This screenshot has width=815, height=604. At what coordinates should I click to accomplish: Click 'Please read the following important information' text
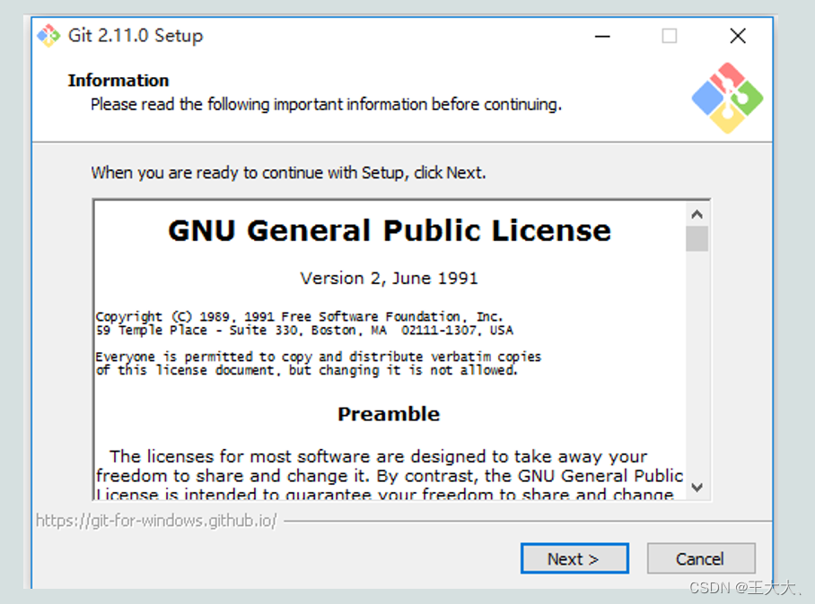point(327,104)
